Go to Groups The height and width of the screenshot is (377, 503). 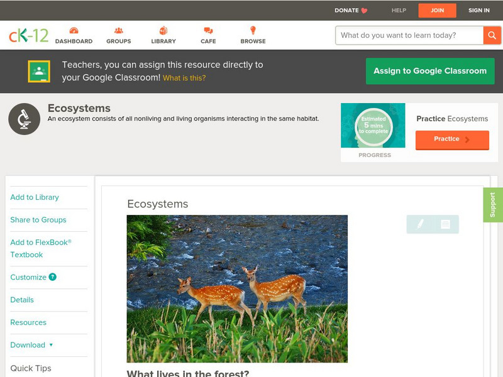pyautogui.click(x=119, y=41)
